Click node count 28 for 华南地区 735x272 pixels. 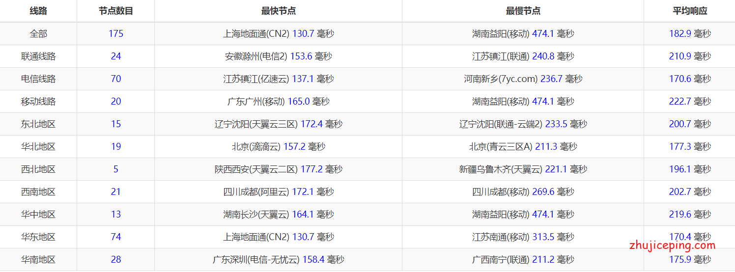coord(116,260)
